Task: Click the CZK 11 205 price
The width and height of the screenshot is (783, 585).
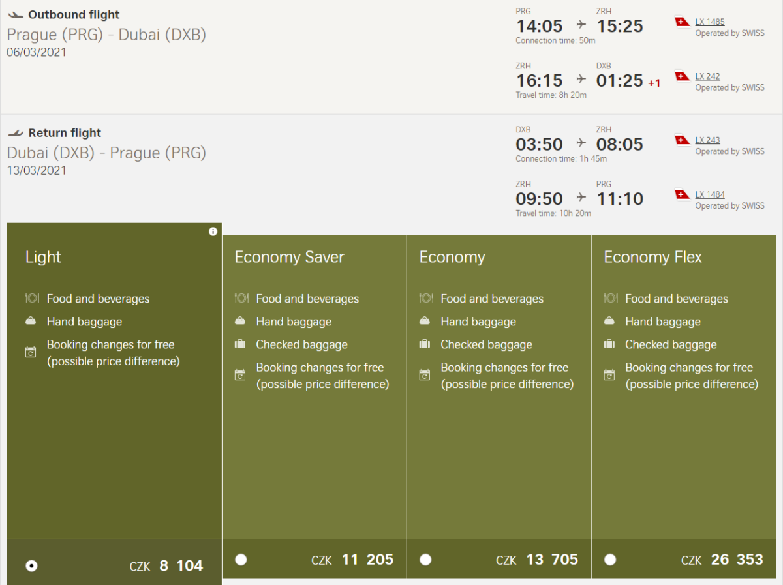Action: pyautogui.click(x=352, y=560)
